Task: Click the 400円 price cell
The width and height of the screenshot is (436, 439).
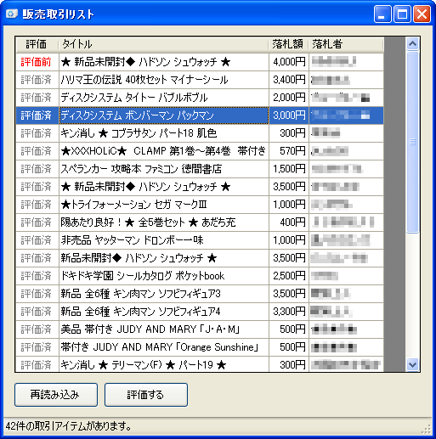Action: (289, 222)
